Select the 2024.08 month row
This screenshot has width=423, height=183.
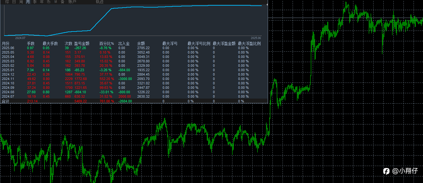pos(134,92)
